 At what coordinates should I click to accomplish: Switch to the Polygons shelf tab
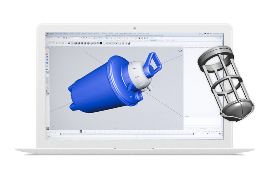(117, 40)
